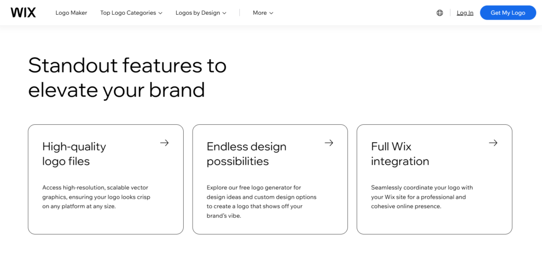The height and width of the screenshot is (260, 542).
Task: Click the free logo generator description
Action: 261,201
